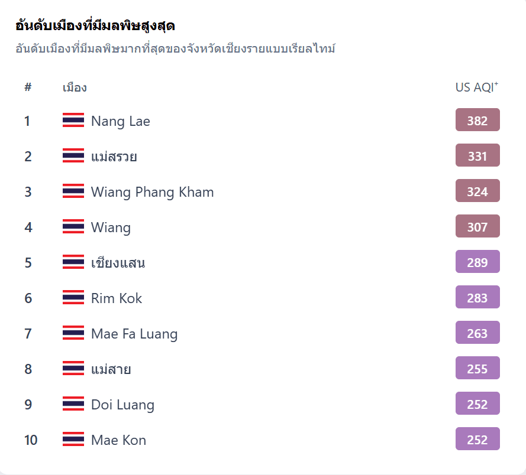Viewport: 526px width, 475px height.
Task: Click the Thai flag icon beside Wiang
Action: (x=73, y=227)
